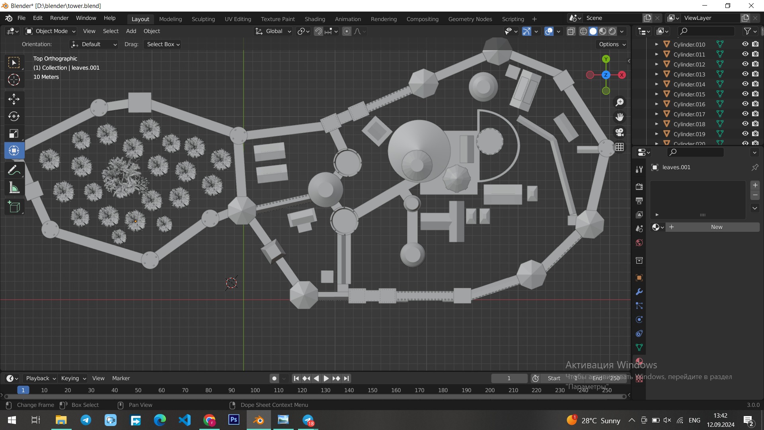Switch to rendered viewport shading
The image size is (764, 430).
point(612,31)
